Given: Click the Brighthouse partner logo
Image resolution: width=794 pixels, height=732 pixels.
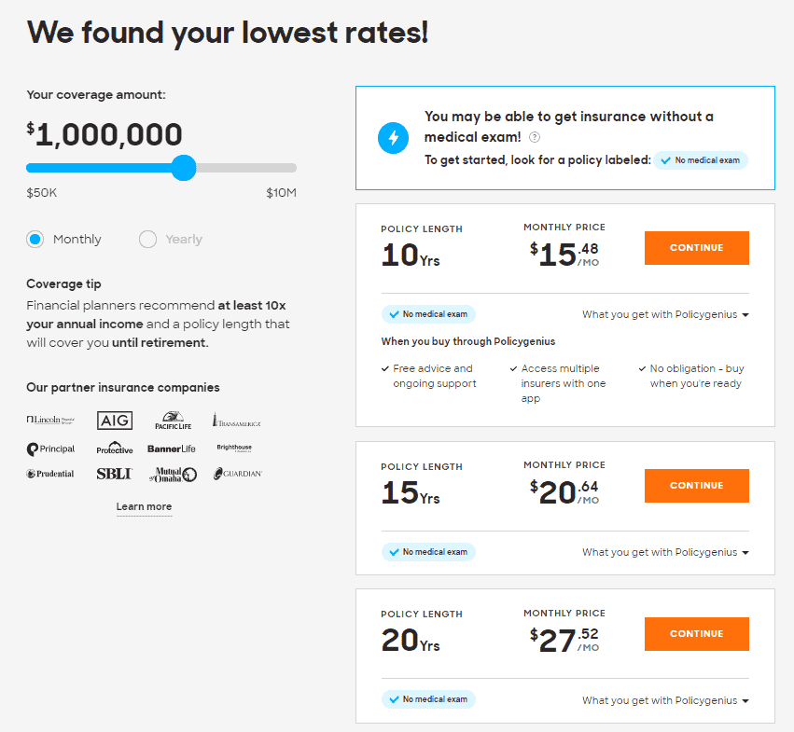Looking at the screenshot, I should 236,448.
